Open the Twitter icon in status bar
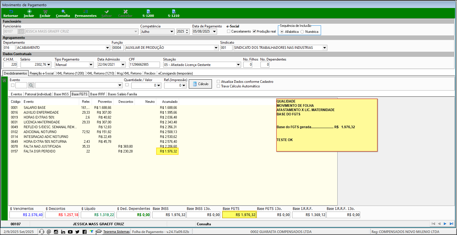Image resolution: width=457 pixels, height=235 pixels. (77, 232)
